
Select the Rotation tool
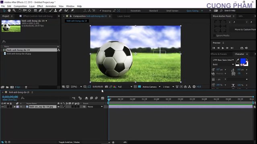click(x=20, y=10)
